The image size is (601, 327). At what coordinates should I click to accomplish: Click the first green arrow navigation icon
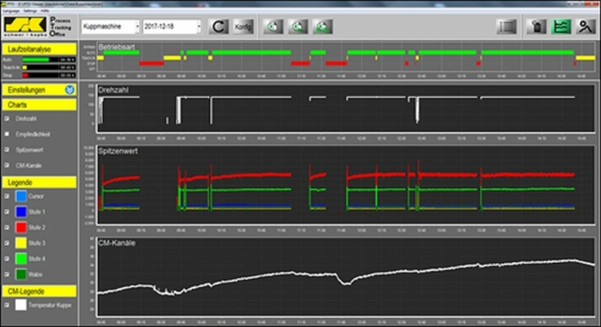pos(273,27)
